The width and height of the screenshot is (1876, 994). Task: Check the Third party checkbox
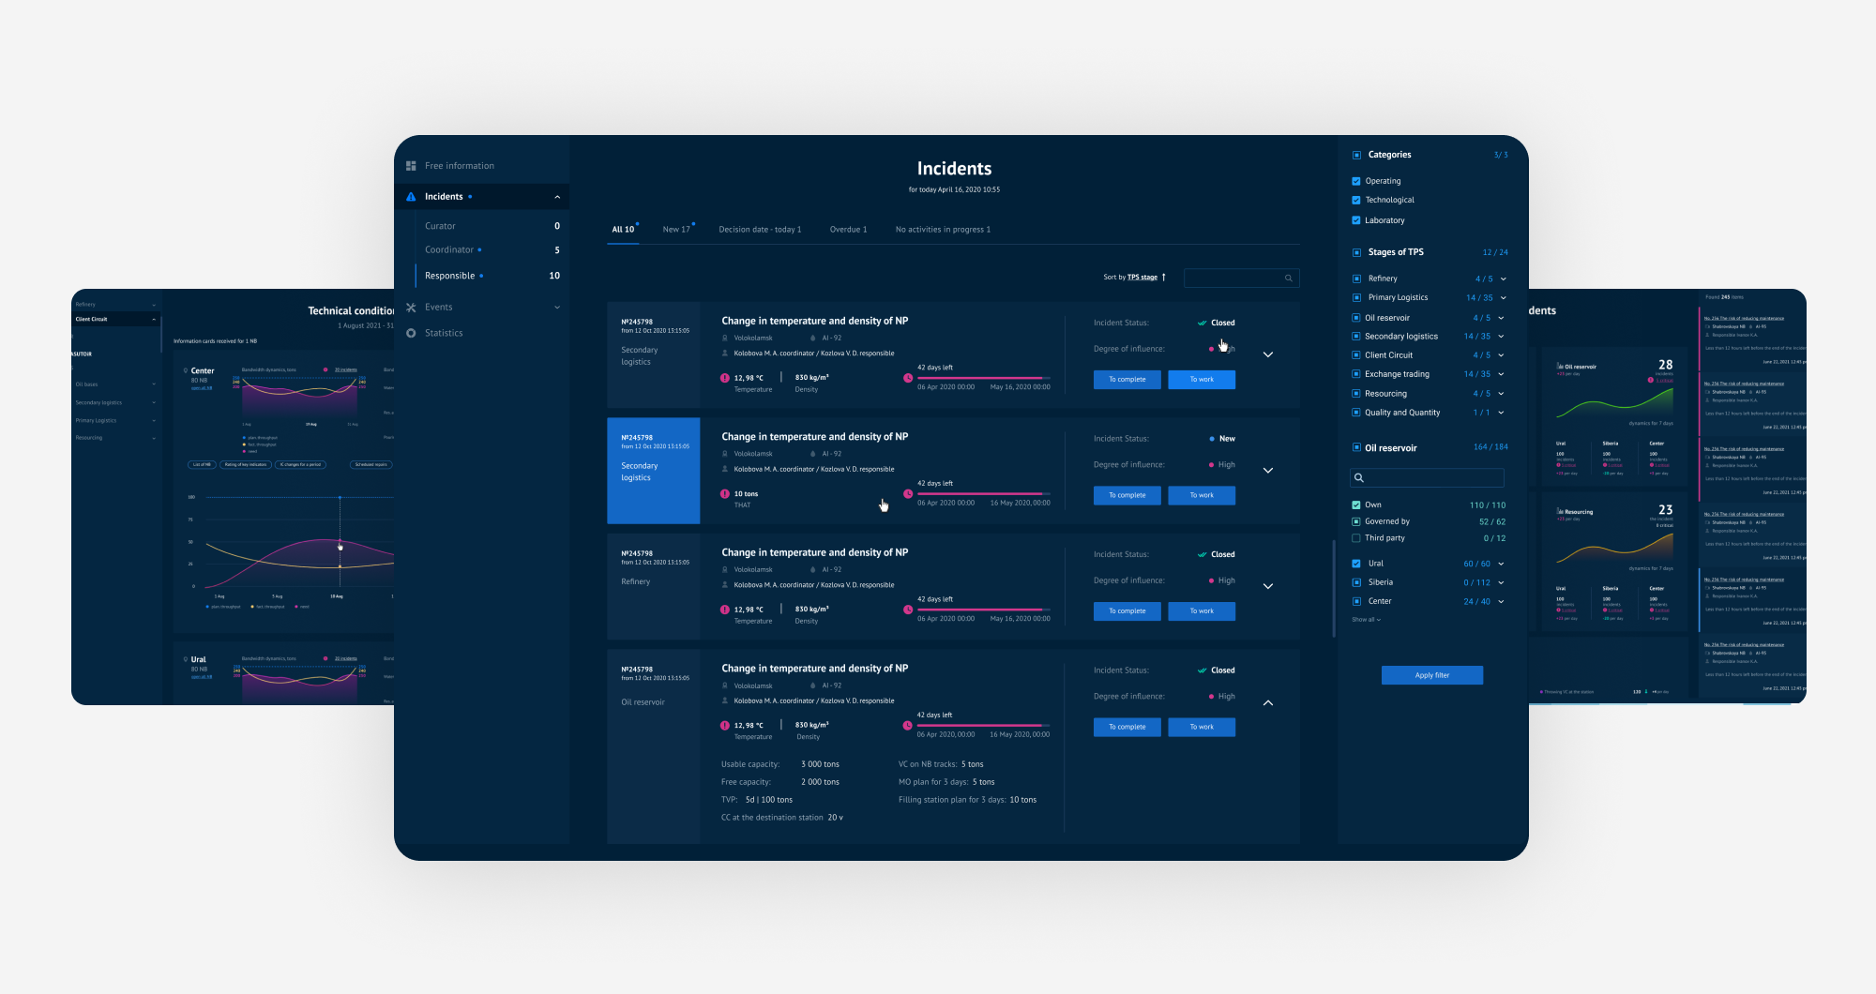pyautogui.click(x=1356, y=538)
